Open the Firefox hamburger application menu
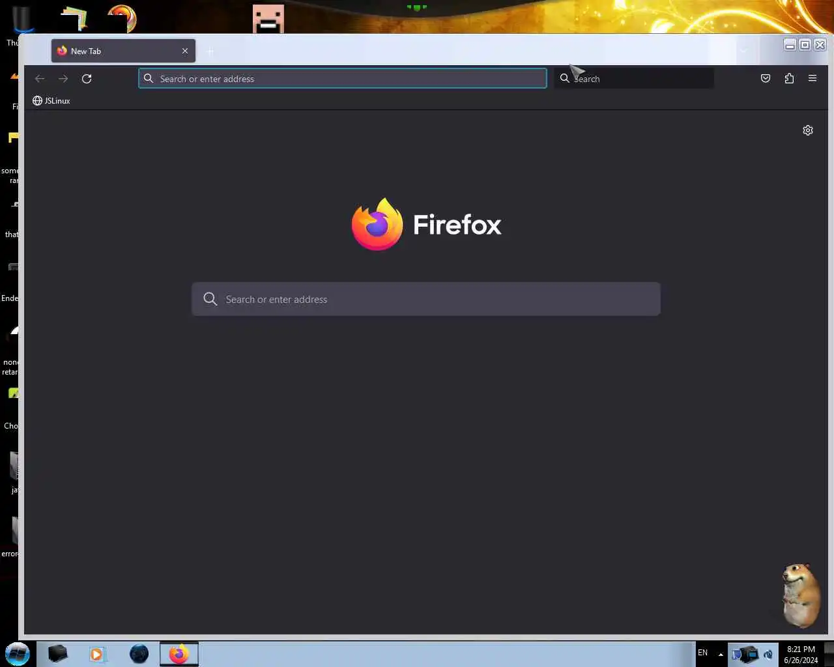The height and width of the screenshot is (667, 834). pos(812,78)
